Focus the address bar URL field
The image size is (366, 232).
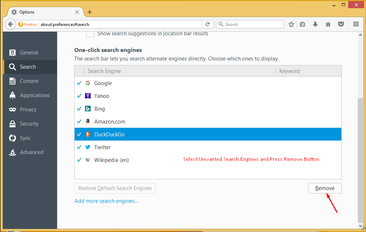120,25
